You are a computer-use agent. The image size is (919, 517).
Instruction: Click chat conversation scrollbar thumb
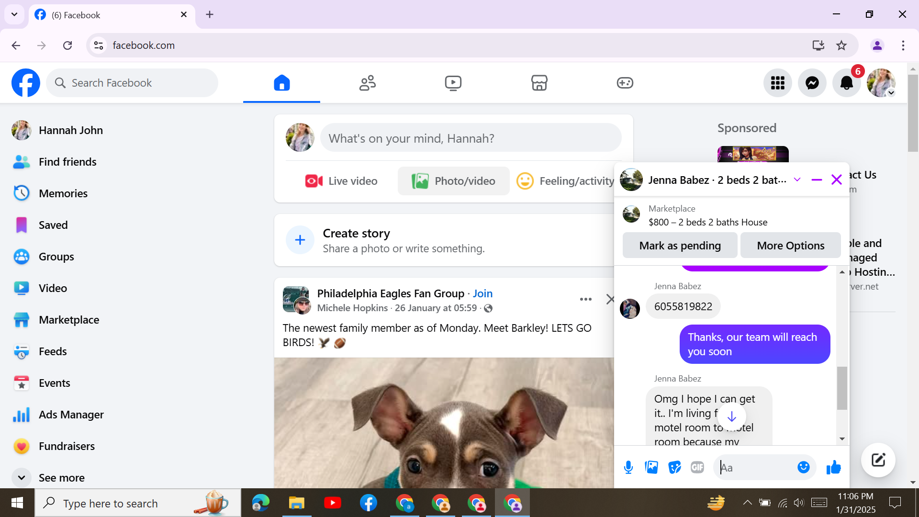tap(842, 388)
